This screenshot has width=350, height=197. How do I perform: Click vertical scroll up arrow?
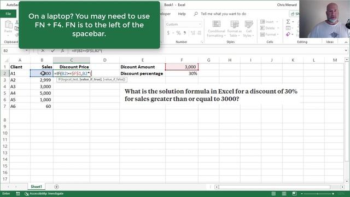point(346,60)
